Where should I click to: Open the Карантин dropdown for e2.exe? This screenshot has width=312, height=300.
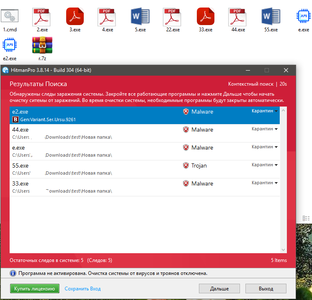coord(264,111)
